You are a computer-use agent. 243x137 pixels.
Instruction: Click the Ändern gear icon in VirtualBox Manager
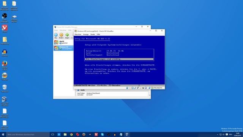(x=61, y=35)
